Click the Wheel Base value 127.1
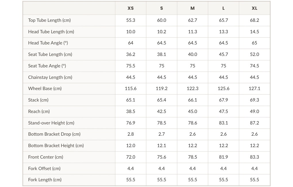The image size is (293, 187). coord(254,88)
